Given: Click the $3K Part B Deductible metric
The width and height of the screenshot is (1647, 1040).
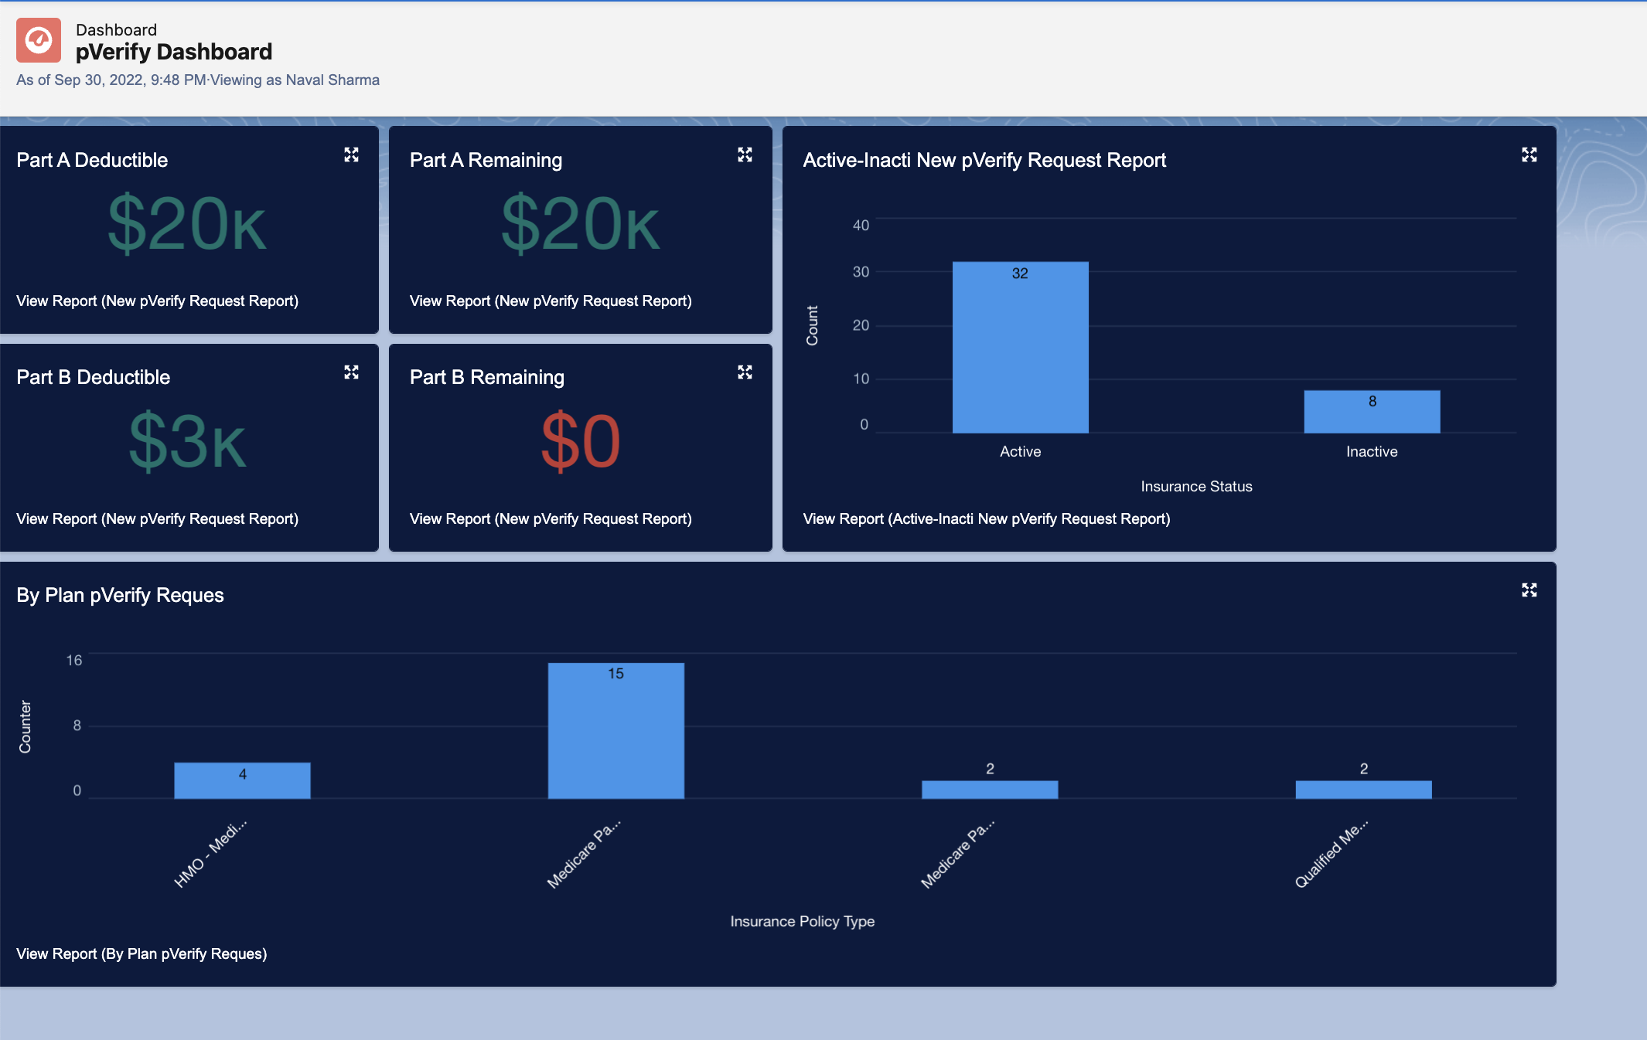Looking at the screenshot, I should coord(187,442).
